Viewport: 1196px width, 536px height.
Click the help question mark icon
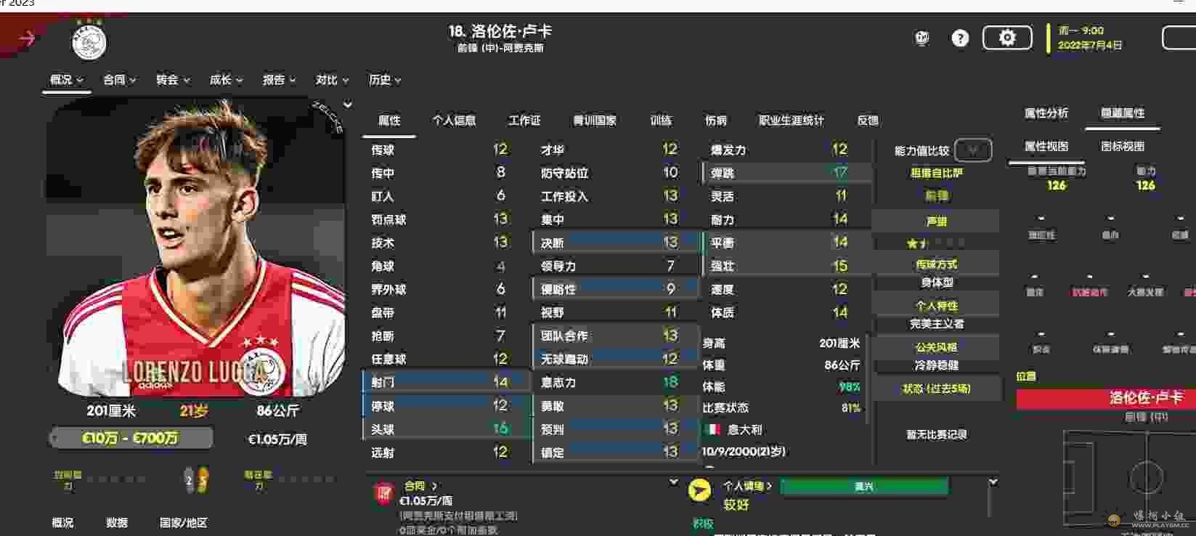(960, 38)
